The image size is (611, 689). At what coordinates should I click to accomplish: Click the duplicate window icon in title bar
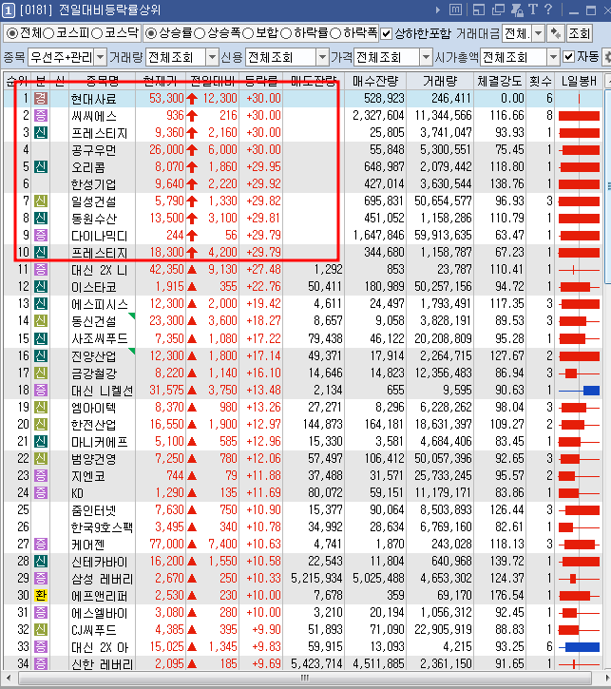click(498, 10)
